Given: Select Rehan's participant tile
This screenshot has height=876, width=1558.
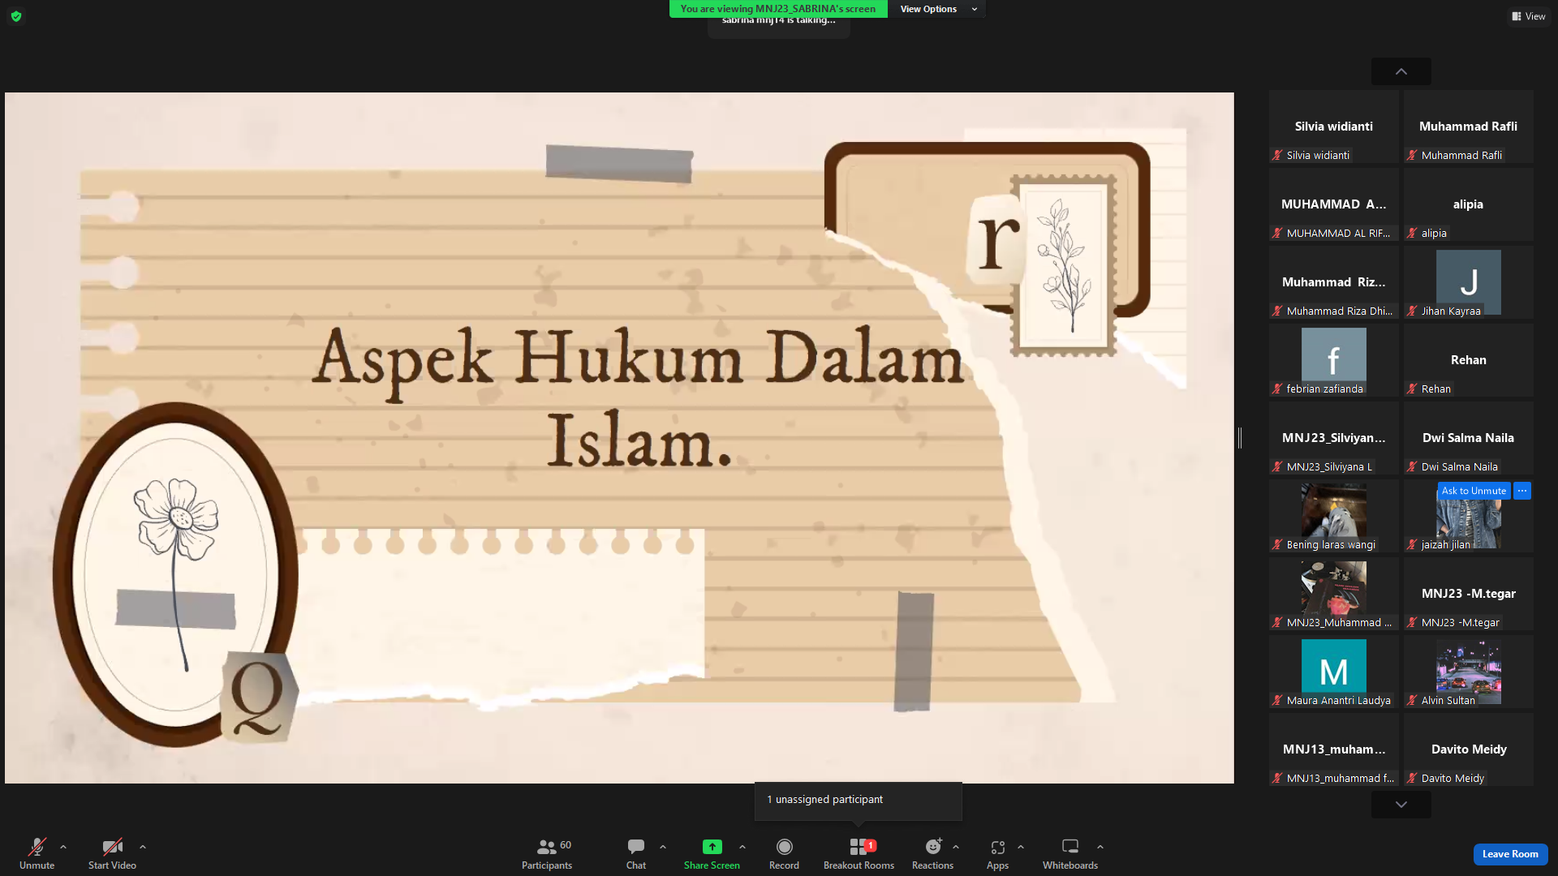Looking at the screenshot, I should [x=1469, y=360].
